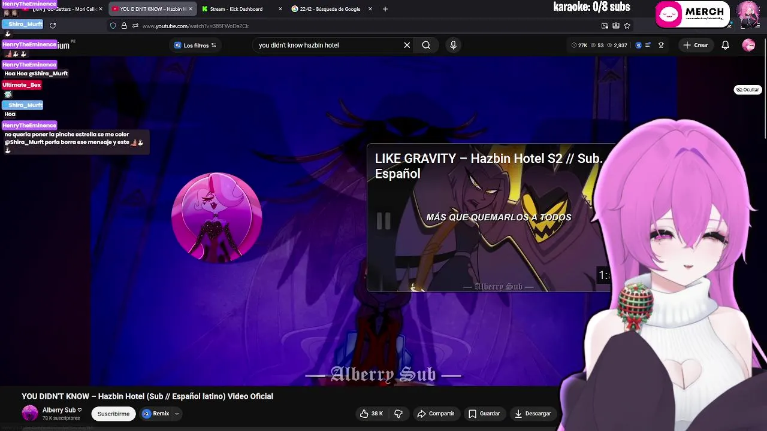Expand the Remix dropdown arrow
This screenshot has width=767, height=431.
pyautogui.click(x=177, y=414)
